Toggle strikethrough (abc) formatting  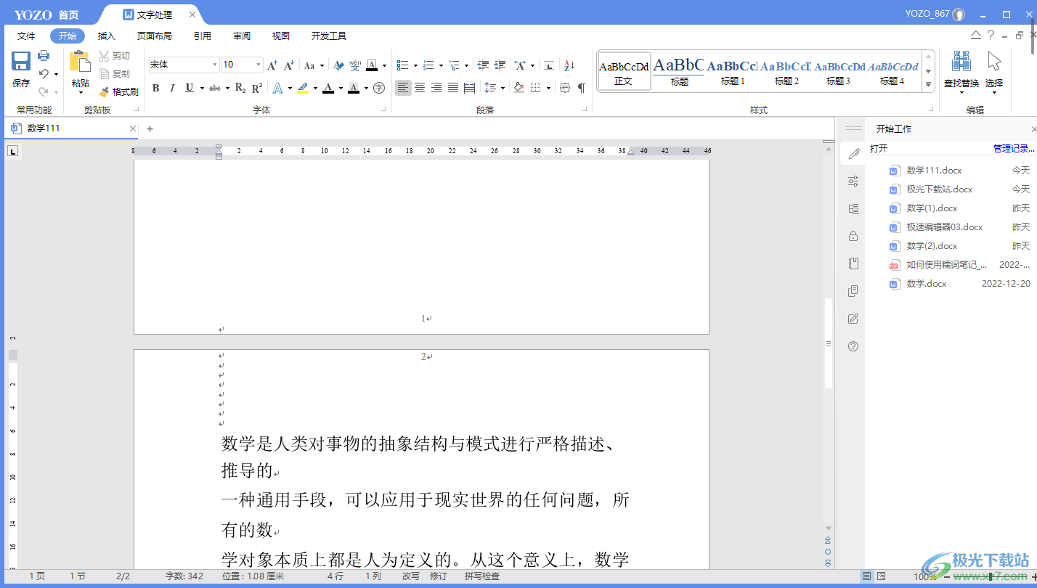pyautogui.click(x=215, y=88)
